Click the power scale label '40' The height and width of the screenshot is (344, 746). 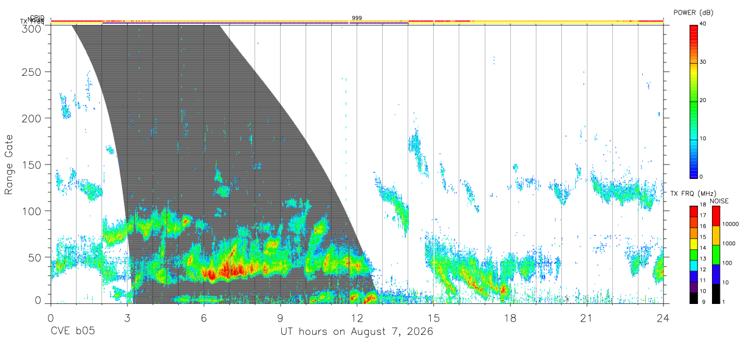pyautogui.click(x=703, y=24)
